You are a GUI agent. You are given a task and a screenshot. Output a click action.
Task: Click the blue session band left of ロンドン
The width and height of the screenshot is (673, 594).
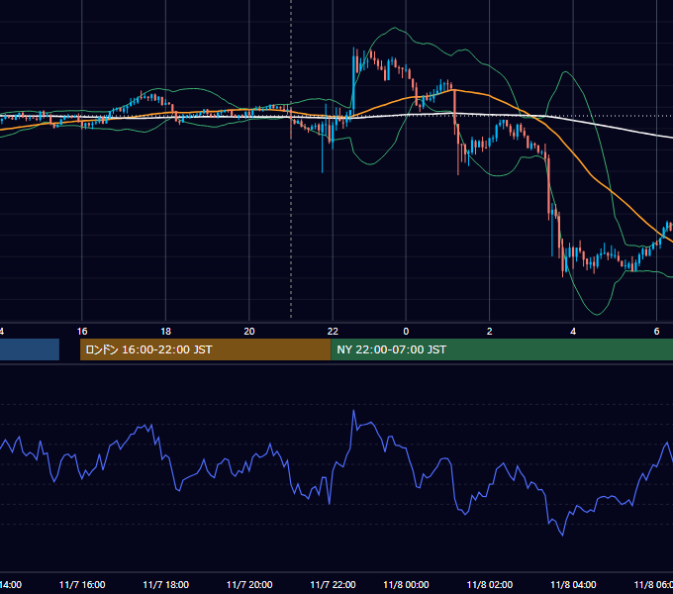pyautogui.click(x=30, y=349)
